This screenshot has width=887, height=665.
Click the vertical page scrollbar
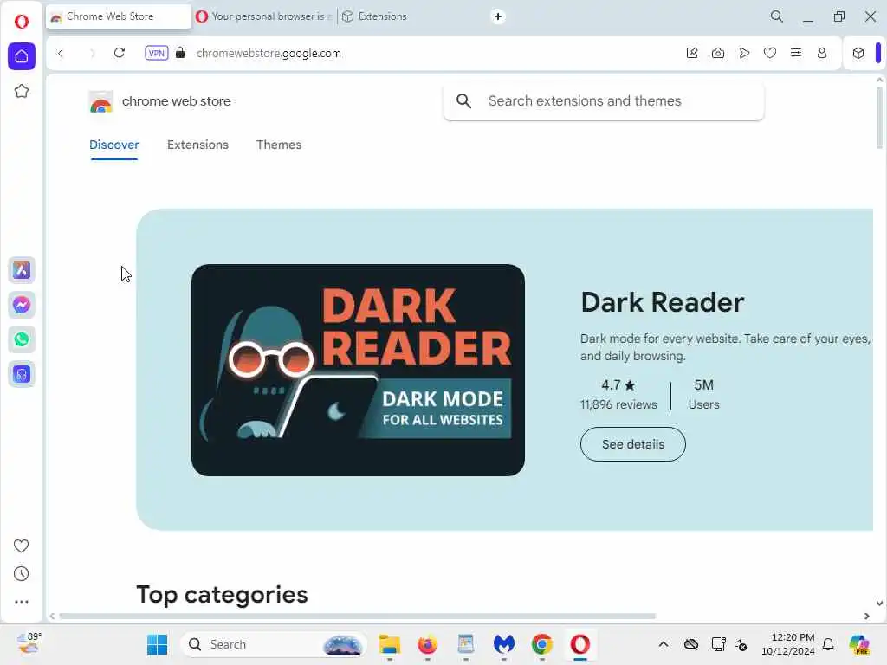(879, 118)
